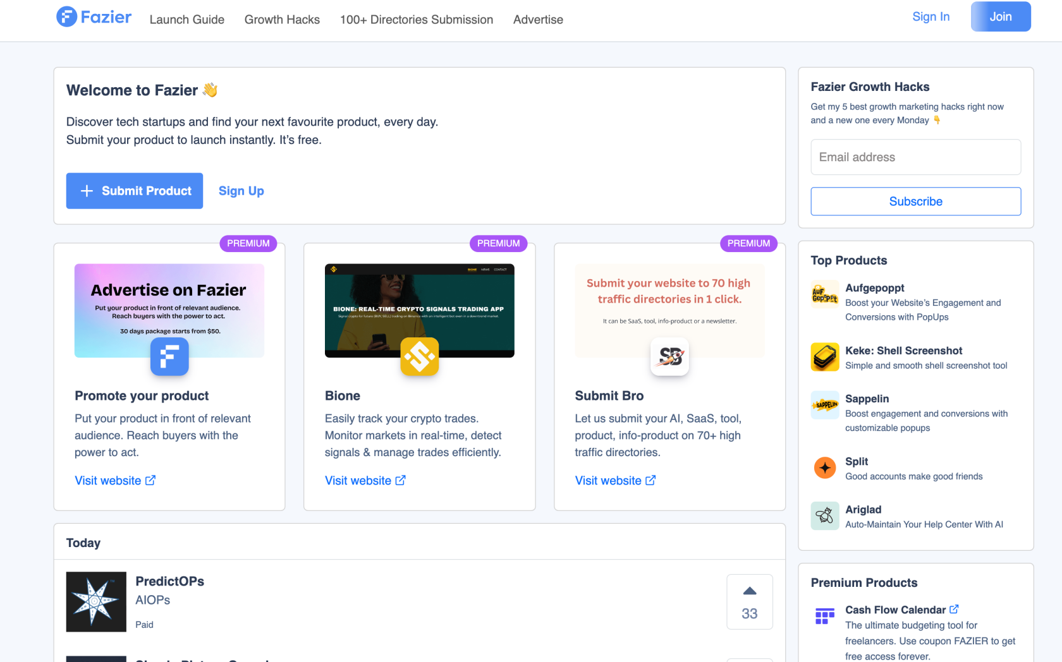Click the PredictOPs star logo thumbnail

(x=96, y=602)
